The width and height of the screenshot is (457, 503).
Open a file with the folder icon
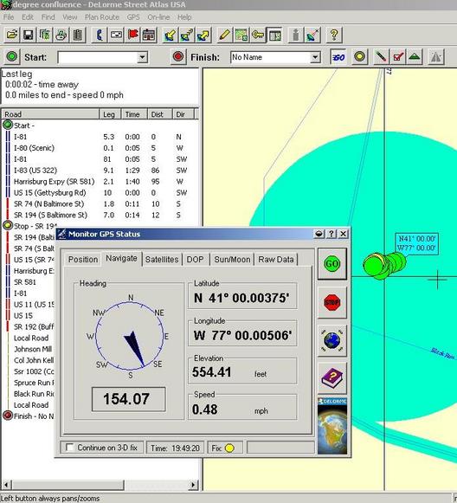coord(12,35)
